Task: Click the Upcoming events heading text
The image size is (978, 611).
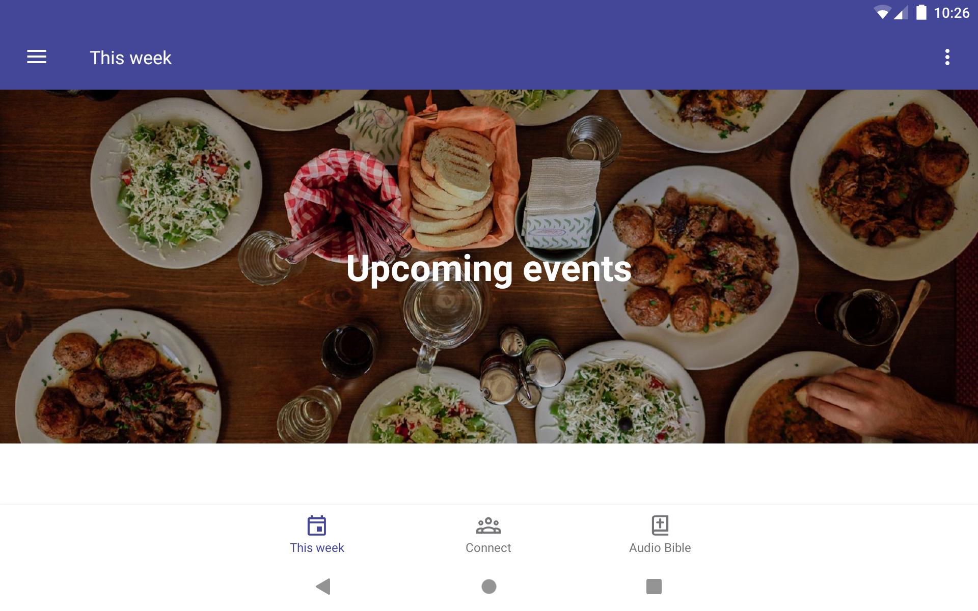Action: (488, 269)
